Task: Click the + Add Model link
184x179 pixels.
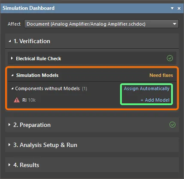Action: (x=155, y=100)
